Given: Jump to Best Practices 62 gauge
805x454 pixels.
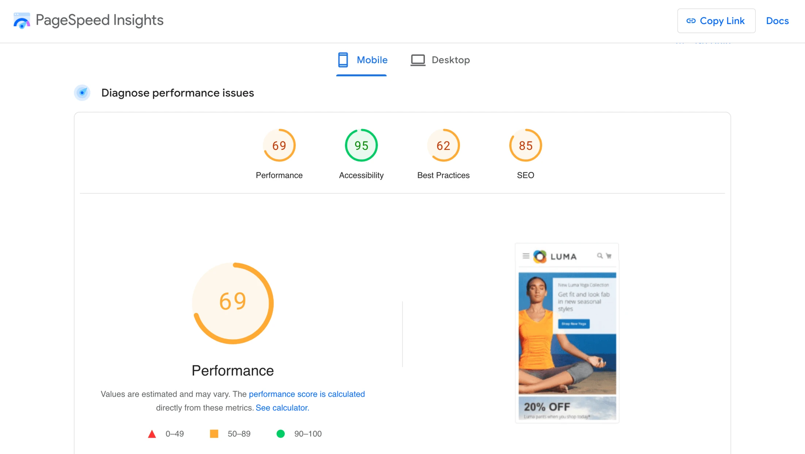Looking at the screenshot, I should point(443,145).
